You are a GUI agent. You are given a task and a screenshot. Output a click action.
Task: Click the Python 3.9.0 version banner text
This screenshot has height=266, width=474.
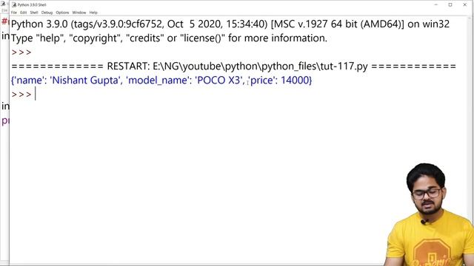coord(230,24)
